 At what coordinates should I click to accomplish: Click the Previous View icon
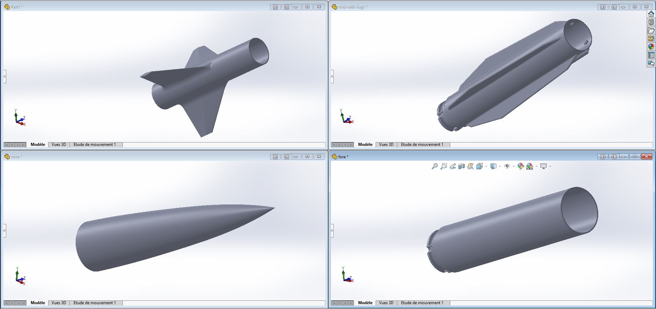tap(453, 167)
